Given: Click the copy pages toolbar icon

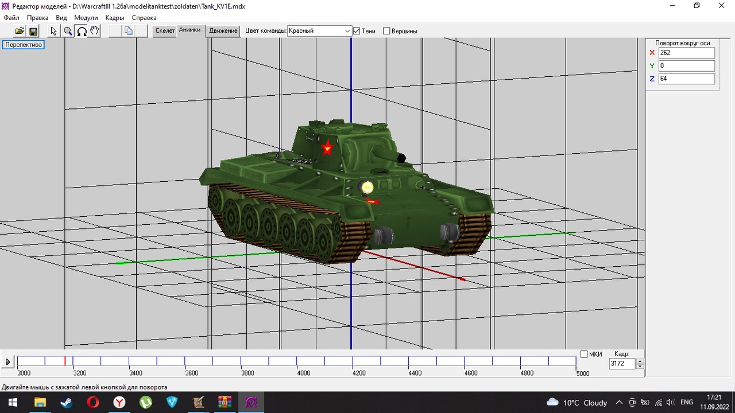Looking at the screenshot, I should tap(129, 31).
